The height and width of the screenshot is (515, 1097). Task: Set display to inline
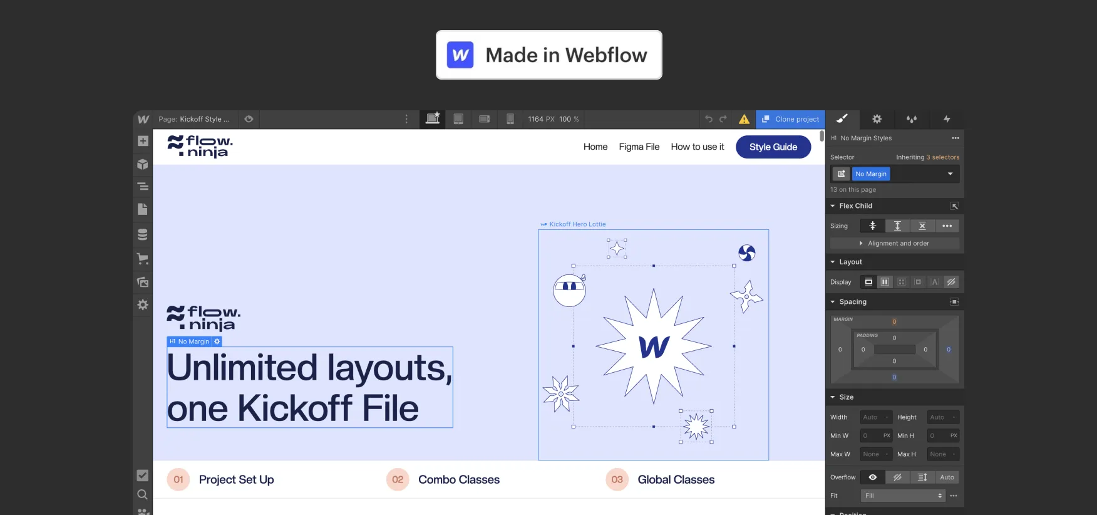click(935, 282)
